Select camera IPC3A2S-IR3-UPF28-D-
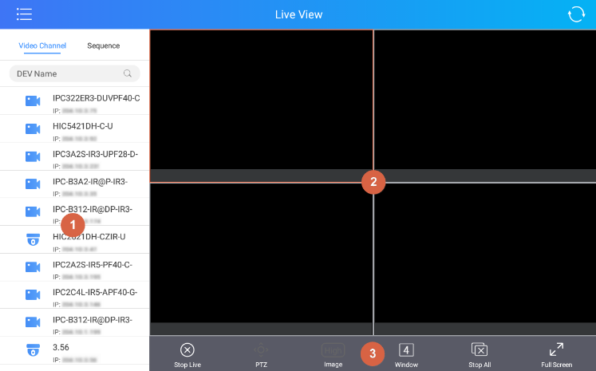Viewport: 596px width, 371px height. point(74,156)
